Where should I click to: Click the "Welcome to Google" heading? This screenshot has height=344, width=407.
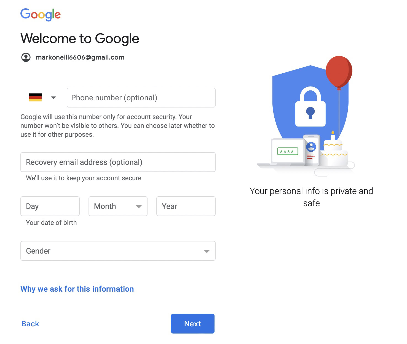pyautogui.click(x=80, y=38)
